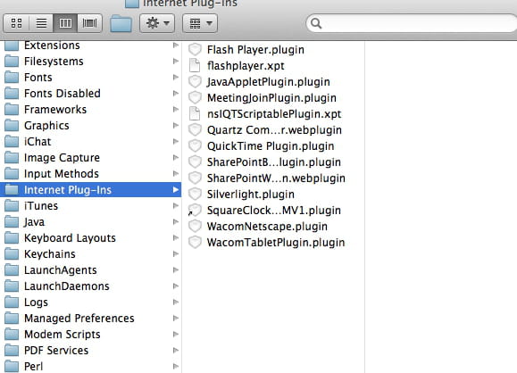Expand the Fonts folder arrow
517x373 pixels.
pyautogui.click(x=176, y=77)
